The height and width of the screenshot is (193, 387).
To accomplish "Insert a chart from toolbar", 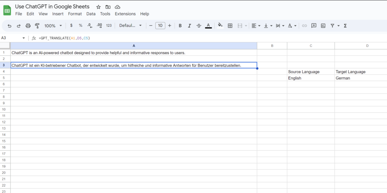I will coord(323,26).
